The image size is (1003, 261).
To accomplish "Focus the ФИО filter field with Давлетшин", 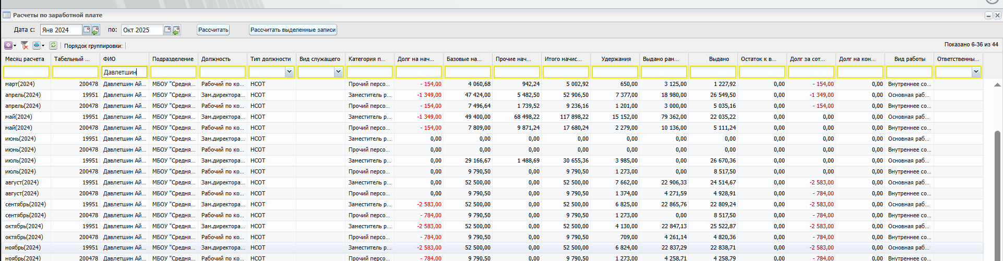I will [125, 72].
